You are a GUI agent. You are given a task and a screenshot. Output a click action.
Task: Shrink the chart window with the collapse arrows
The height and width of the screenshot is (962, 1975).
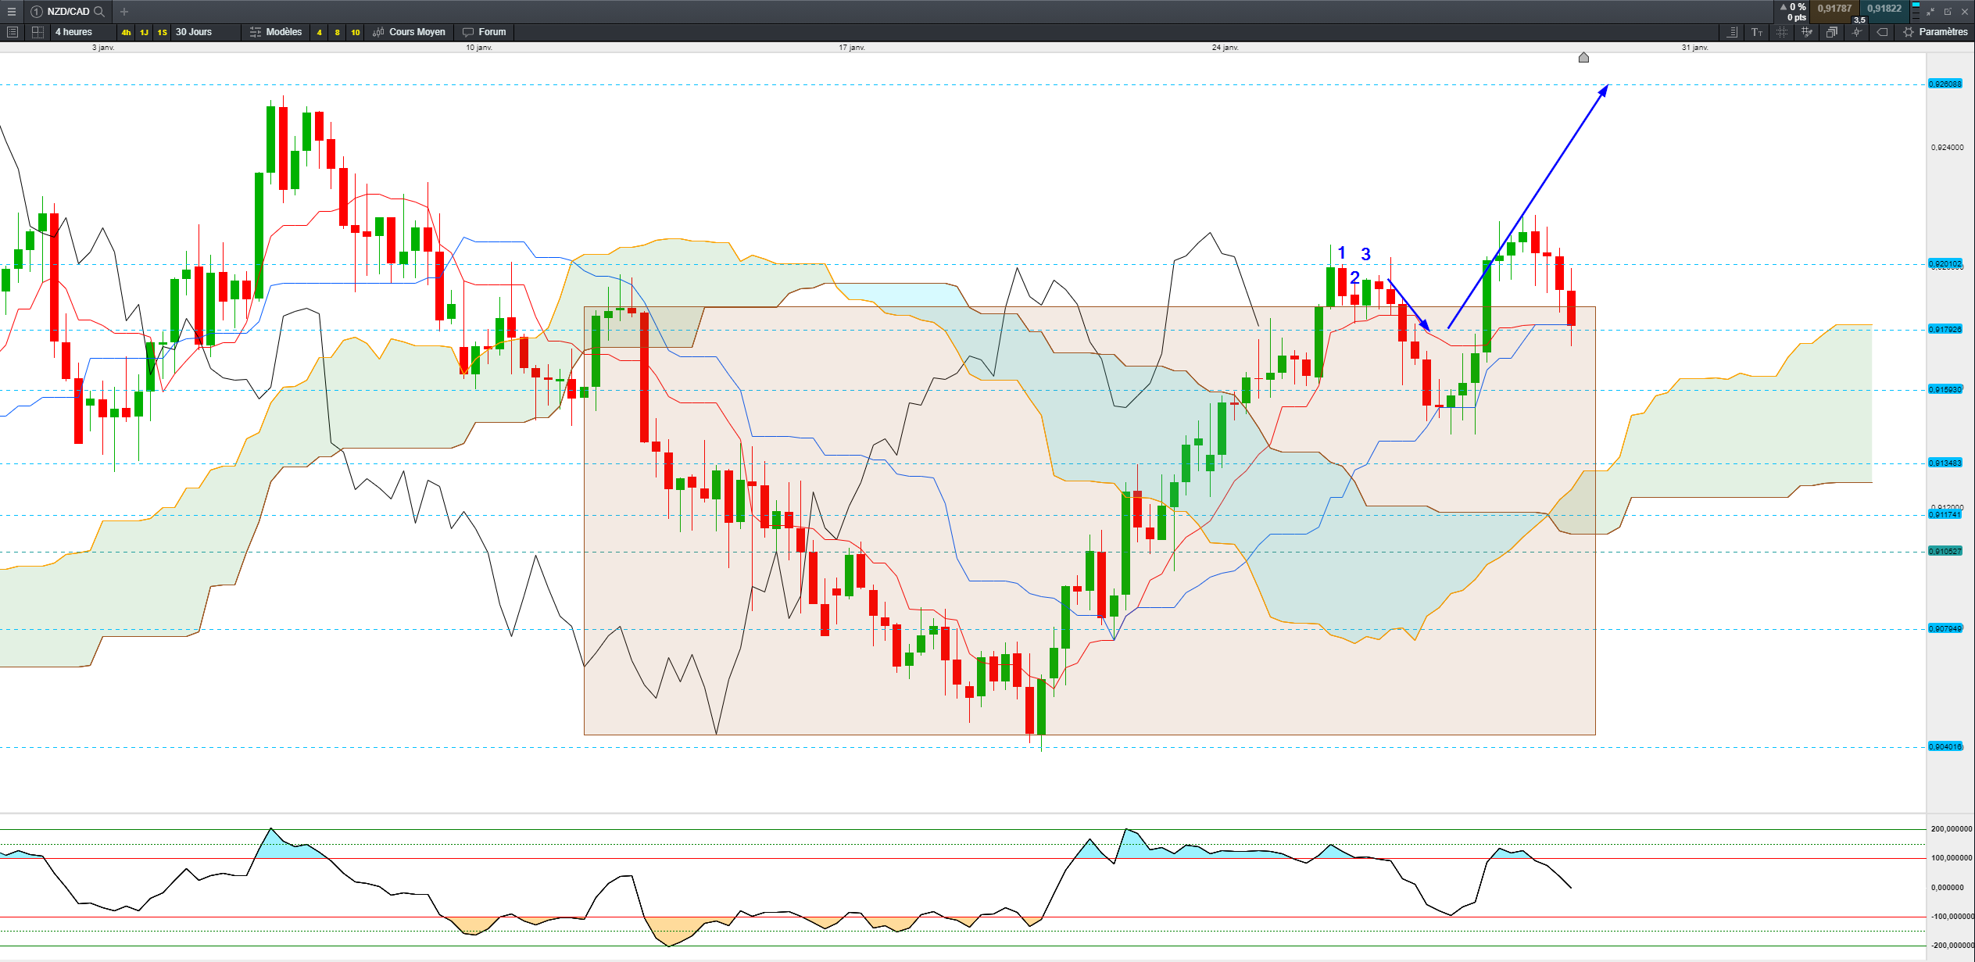tap(1930, 12)
